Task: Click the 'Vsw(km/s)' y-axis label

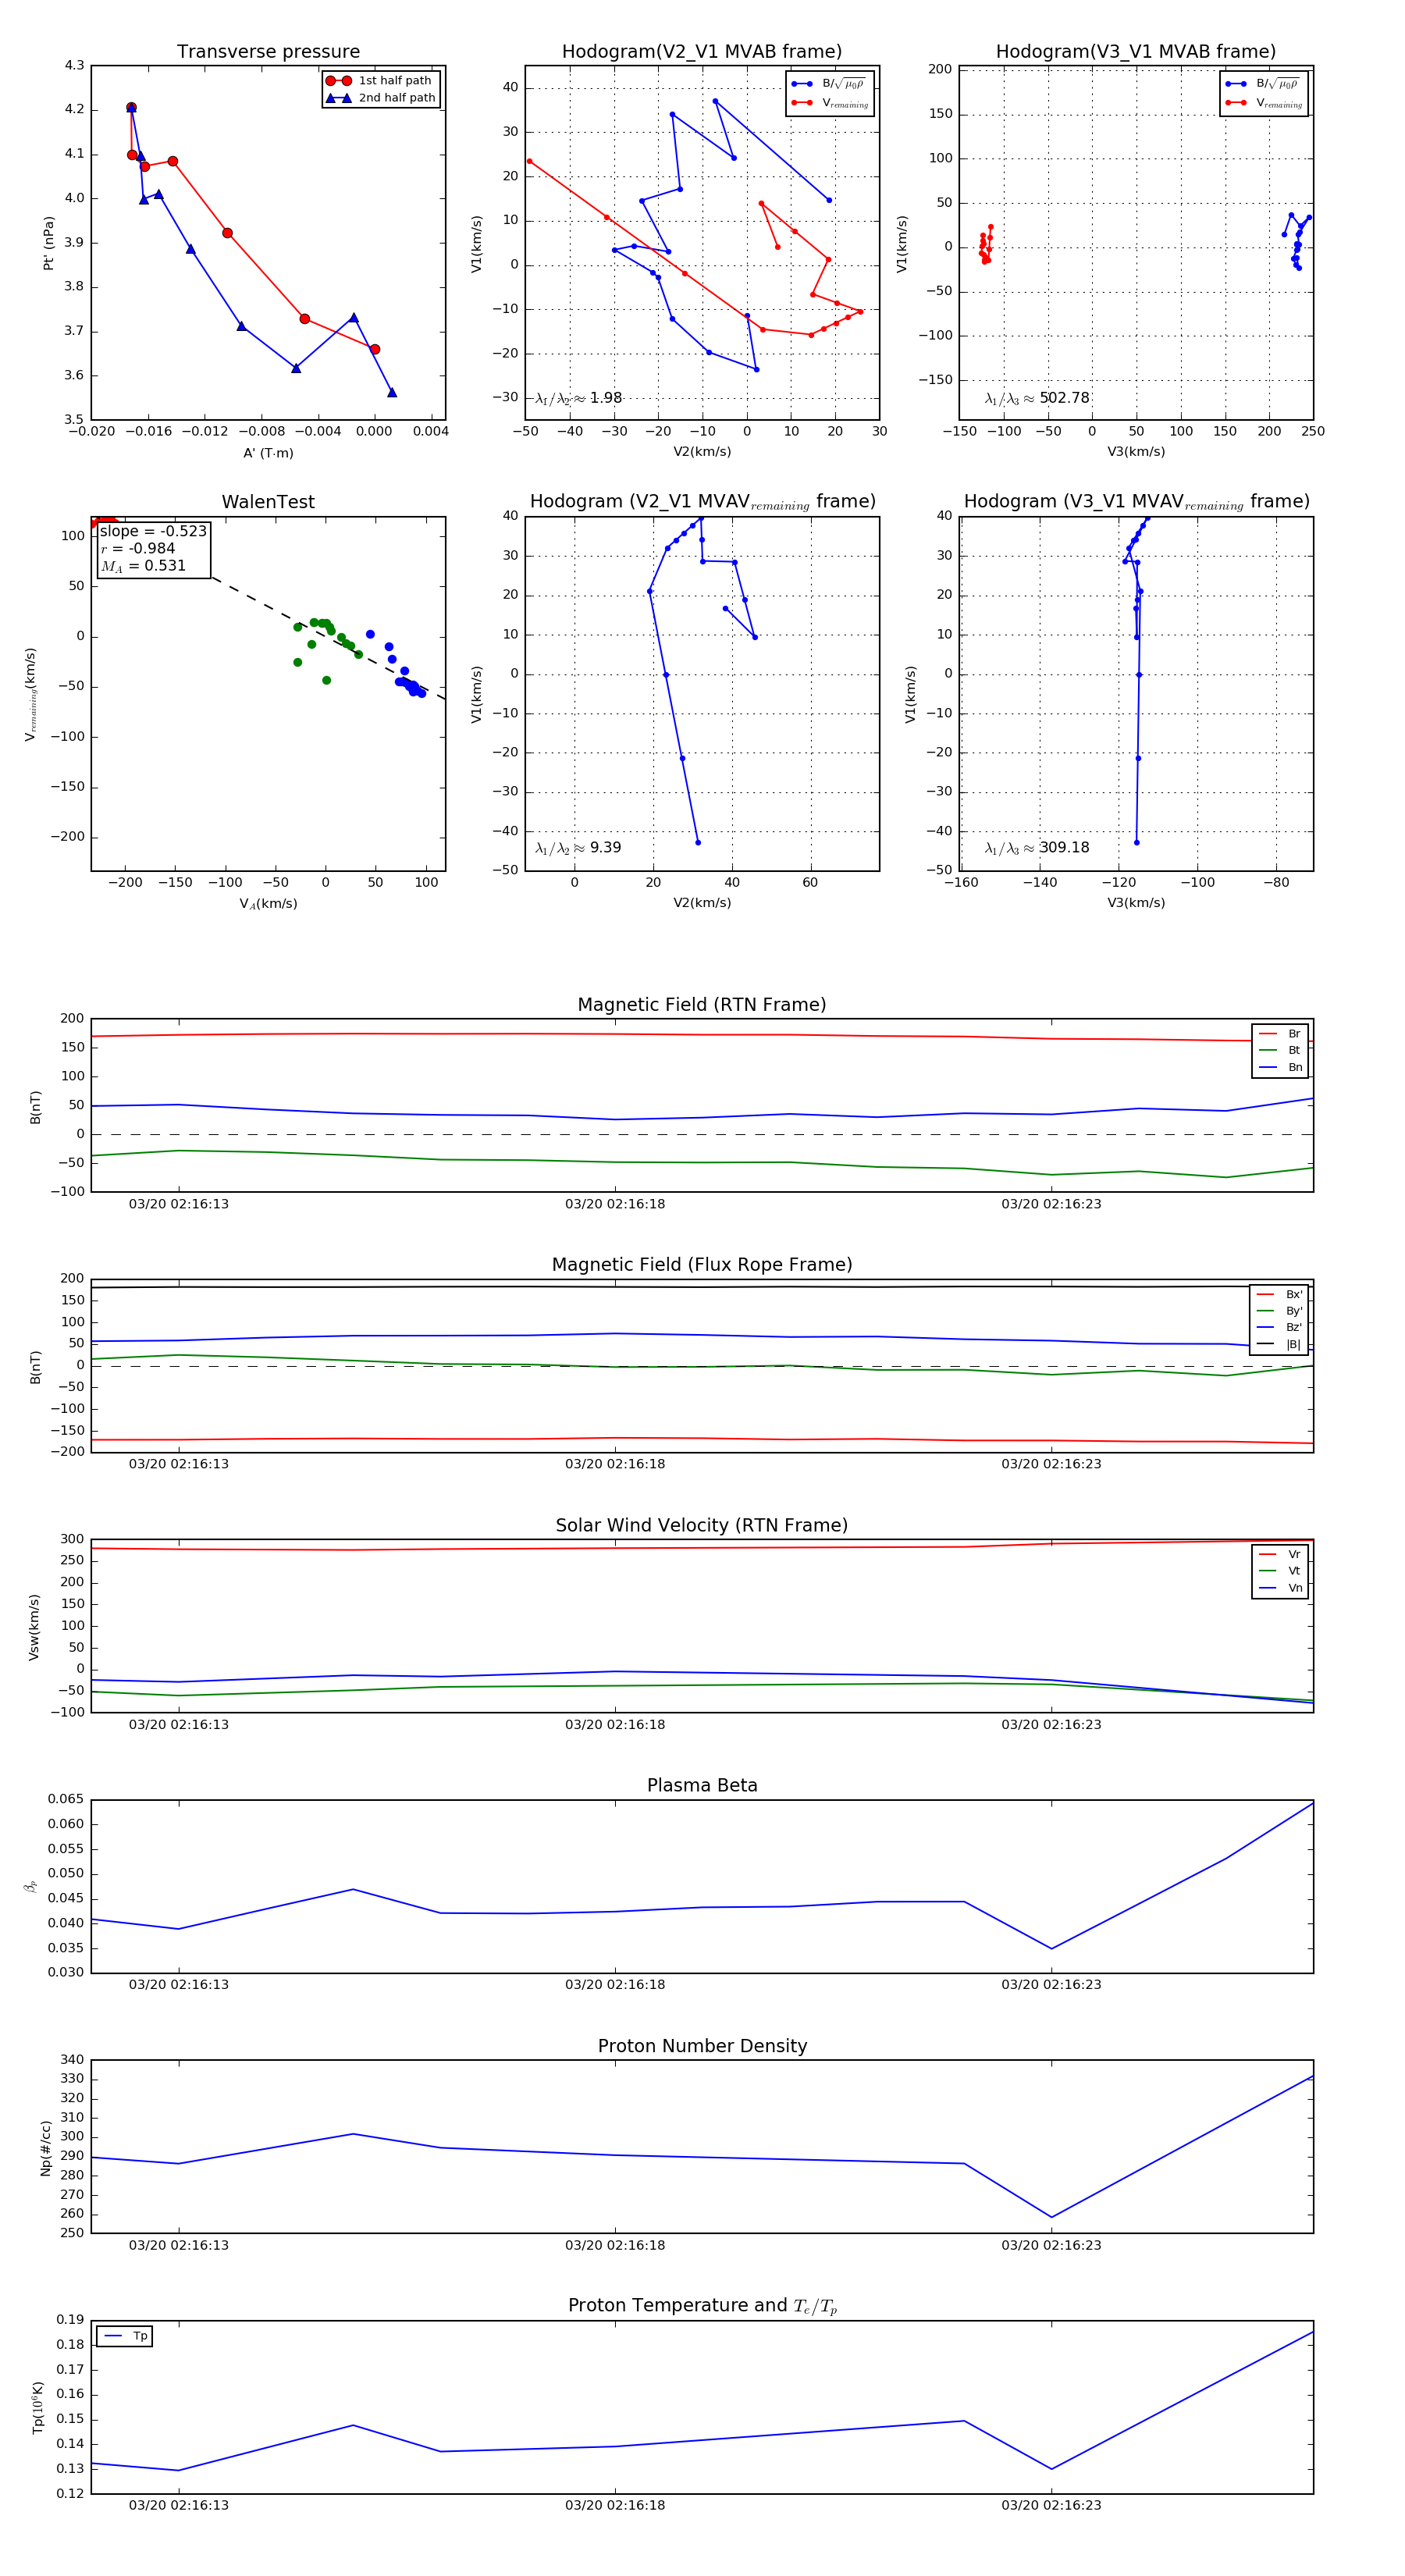Action: point(34,1627)
